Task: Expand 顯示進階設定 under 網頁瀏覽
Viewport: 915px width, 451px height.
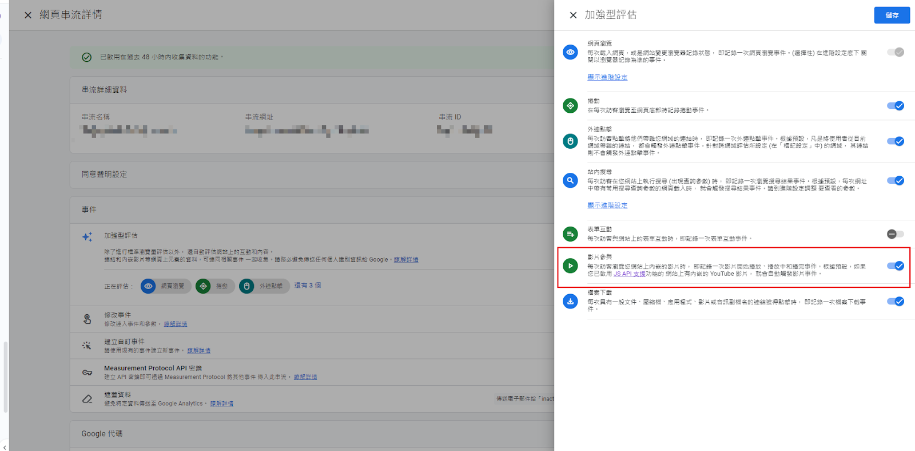Action: pos(607,77)
